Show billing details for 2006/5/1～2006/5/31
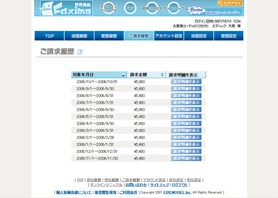The image size is (278, 198). [x=186, y=117]
